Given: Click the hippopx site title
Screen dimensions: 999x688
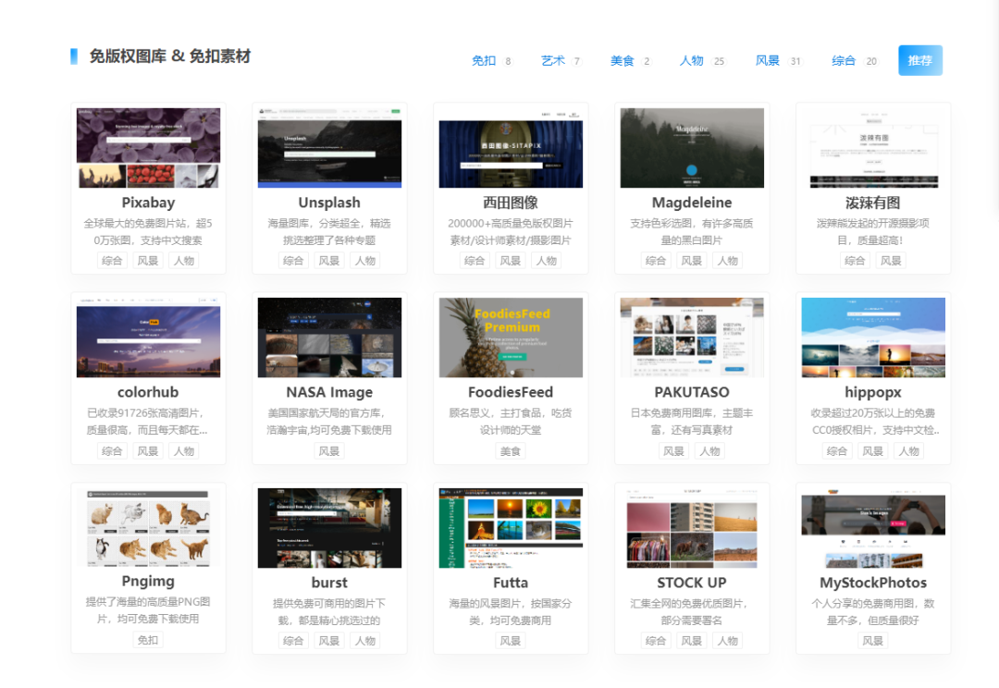Looking at the screenshot, I should 873,391.
